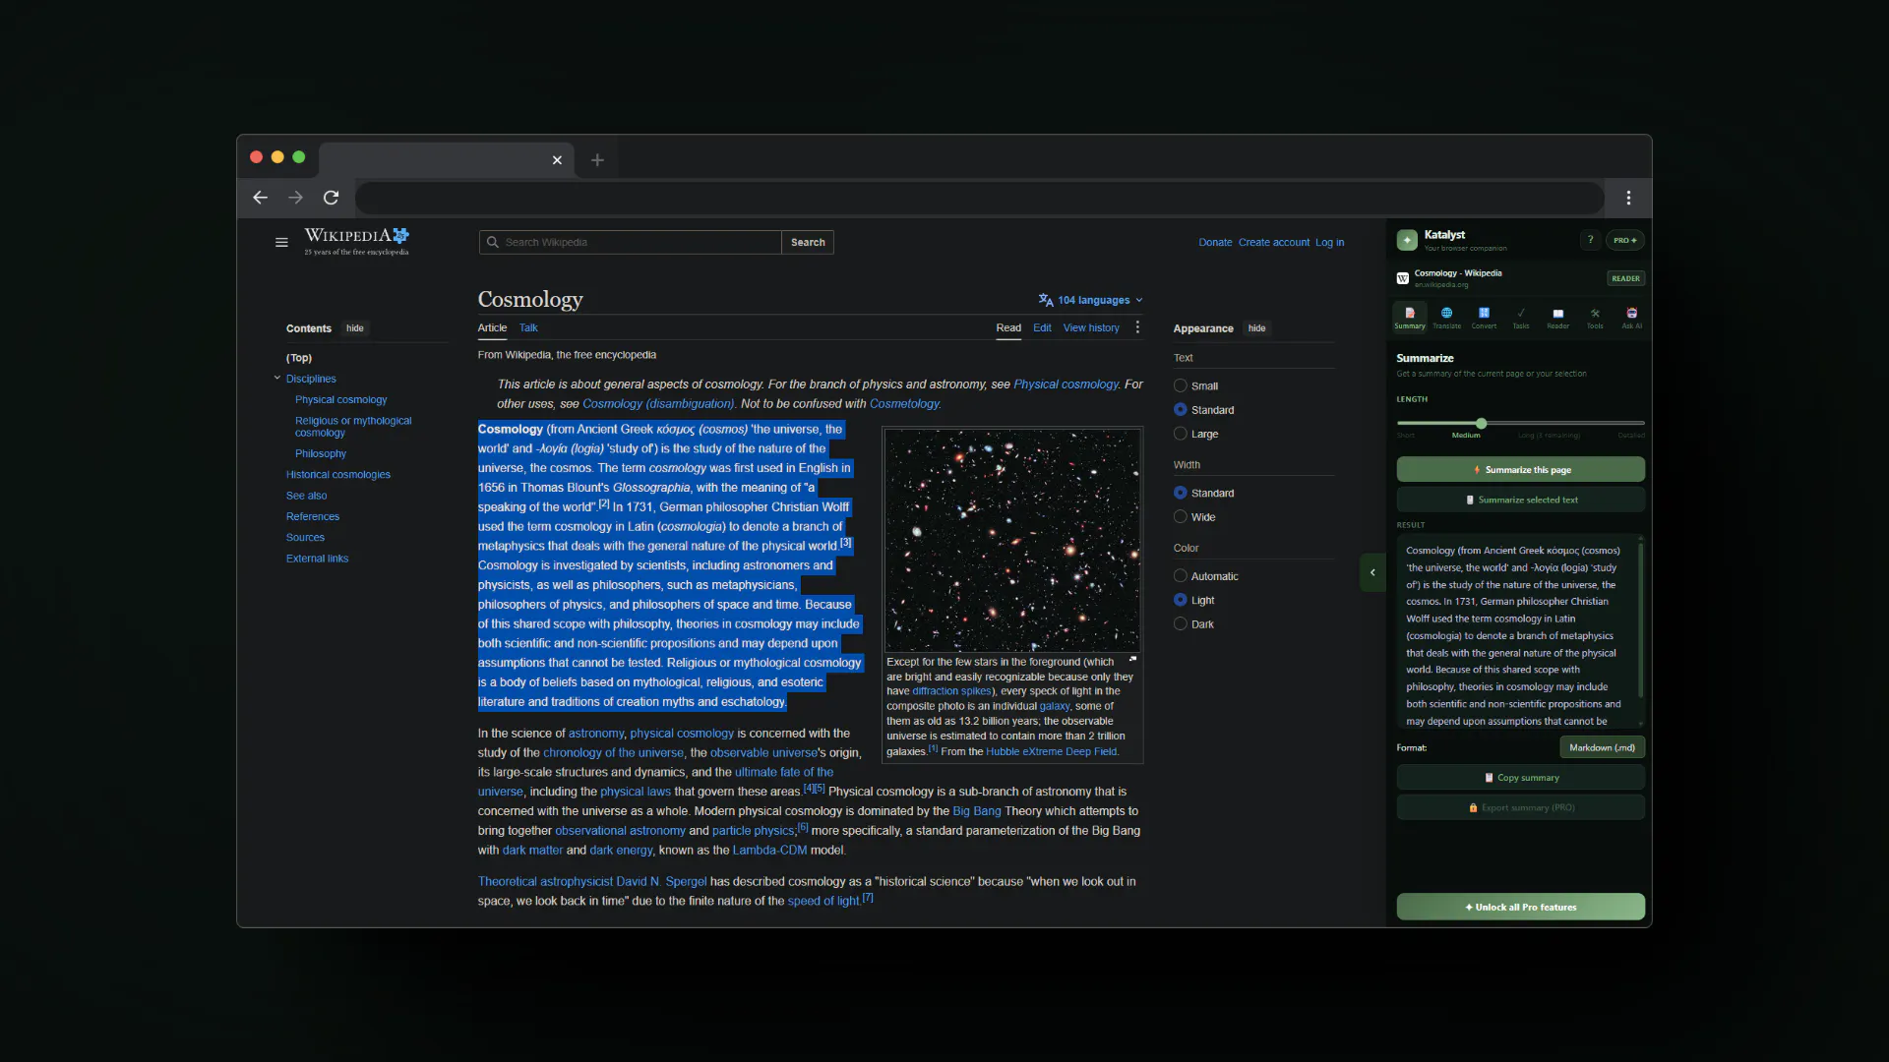Select Light color mode
The width and height of the screenshot is (1889, 1062).
[1180, 600]
